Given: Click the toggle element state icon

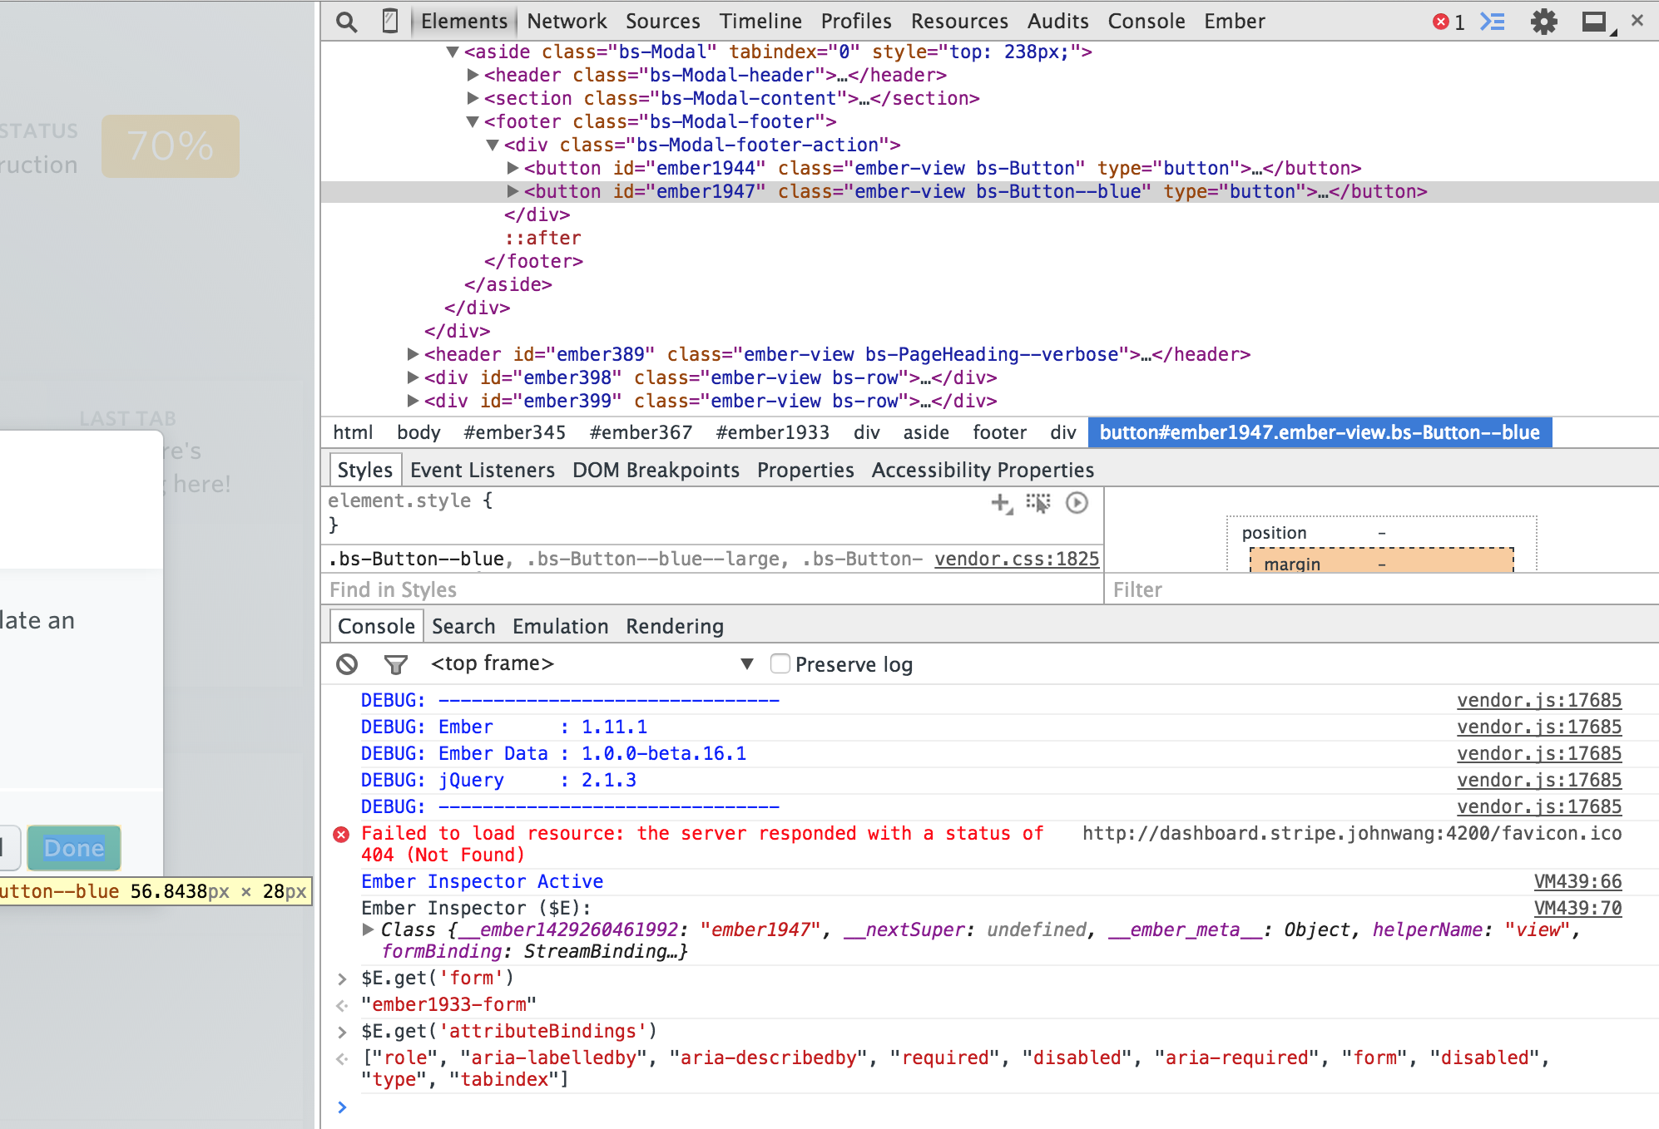Looking at the screenshot, I should (1040, 501).
